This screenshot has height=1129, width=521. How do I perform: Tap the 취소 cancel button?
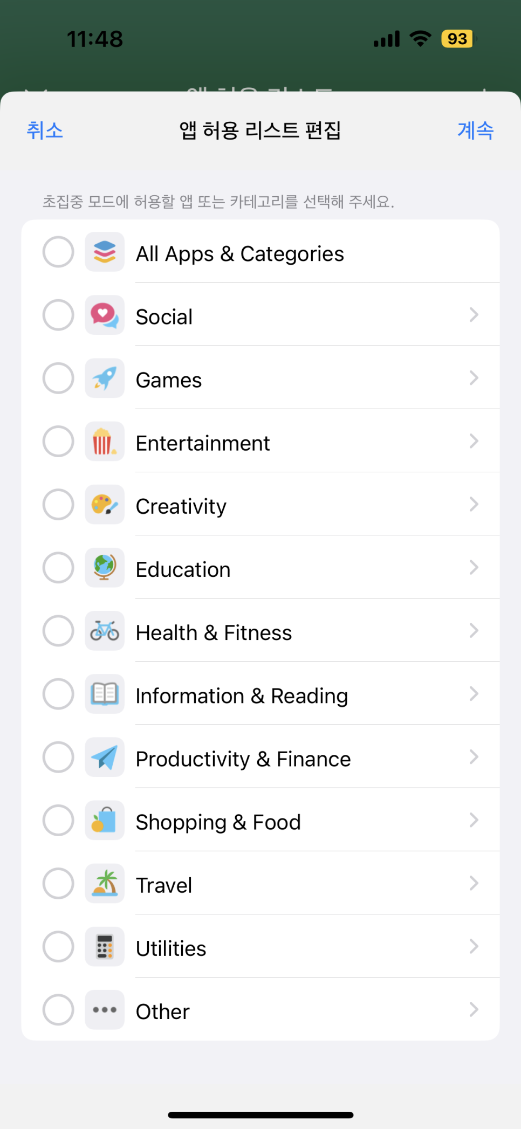tap(45, 130)
